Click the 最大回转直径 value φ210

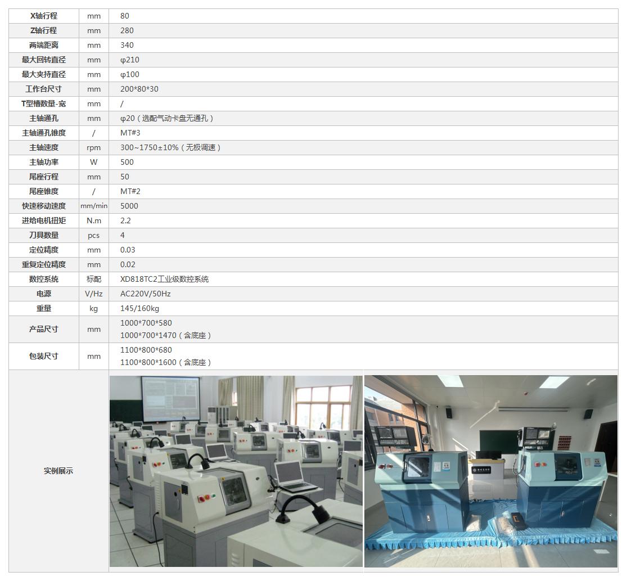[x=129, y=60]
